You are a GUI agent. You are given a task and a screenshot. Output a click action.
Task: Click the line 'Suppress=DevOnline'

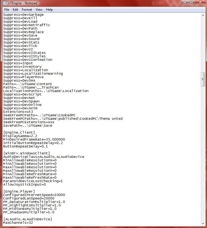click(22, 105)
